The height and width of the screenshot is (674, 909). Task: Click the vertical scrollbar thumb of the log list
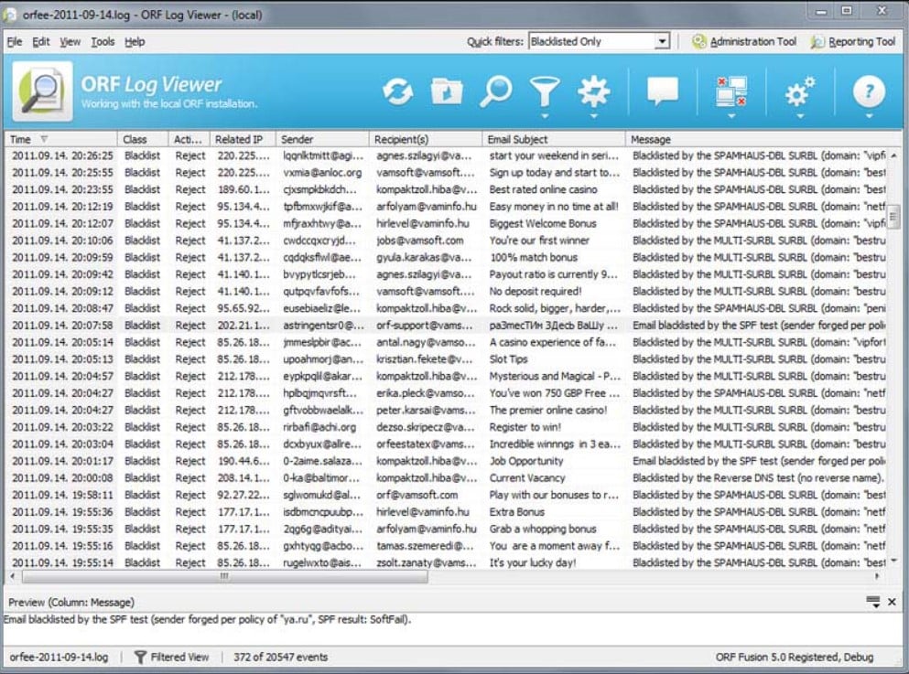893,217
